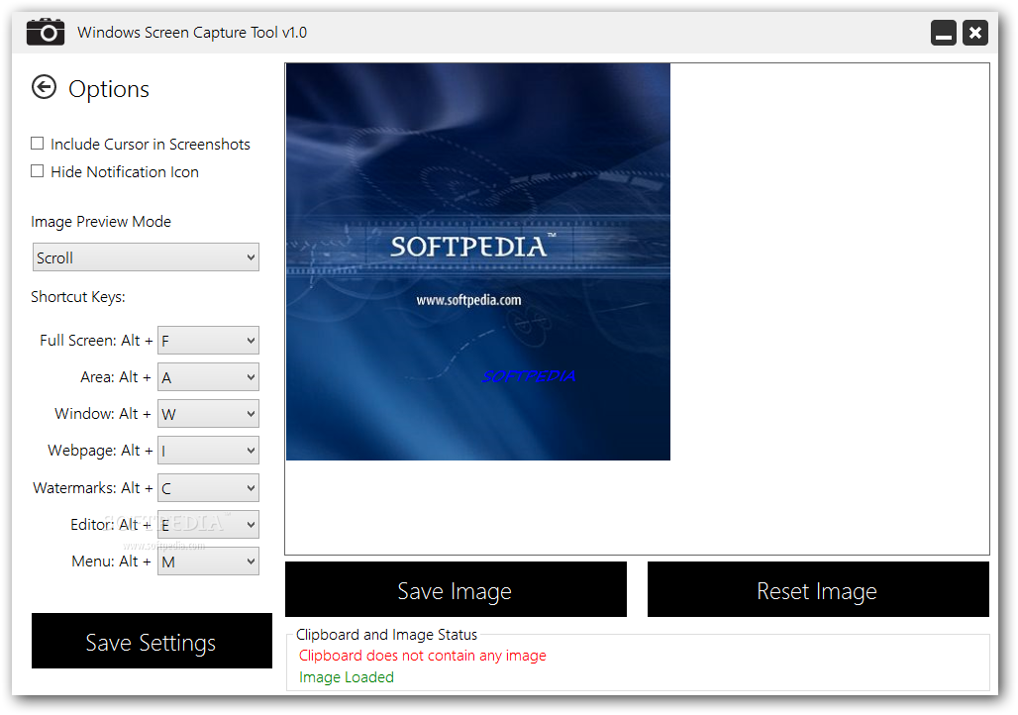Click 'Clipboard does not contain any image' status
Image resolution: width=1018 pixels, height=715 pixels.
click(x=423, y=656)
